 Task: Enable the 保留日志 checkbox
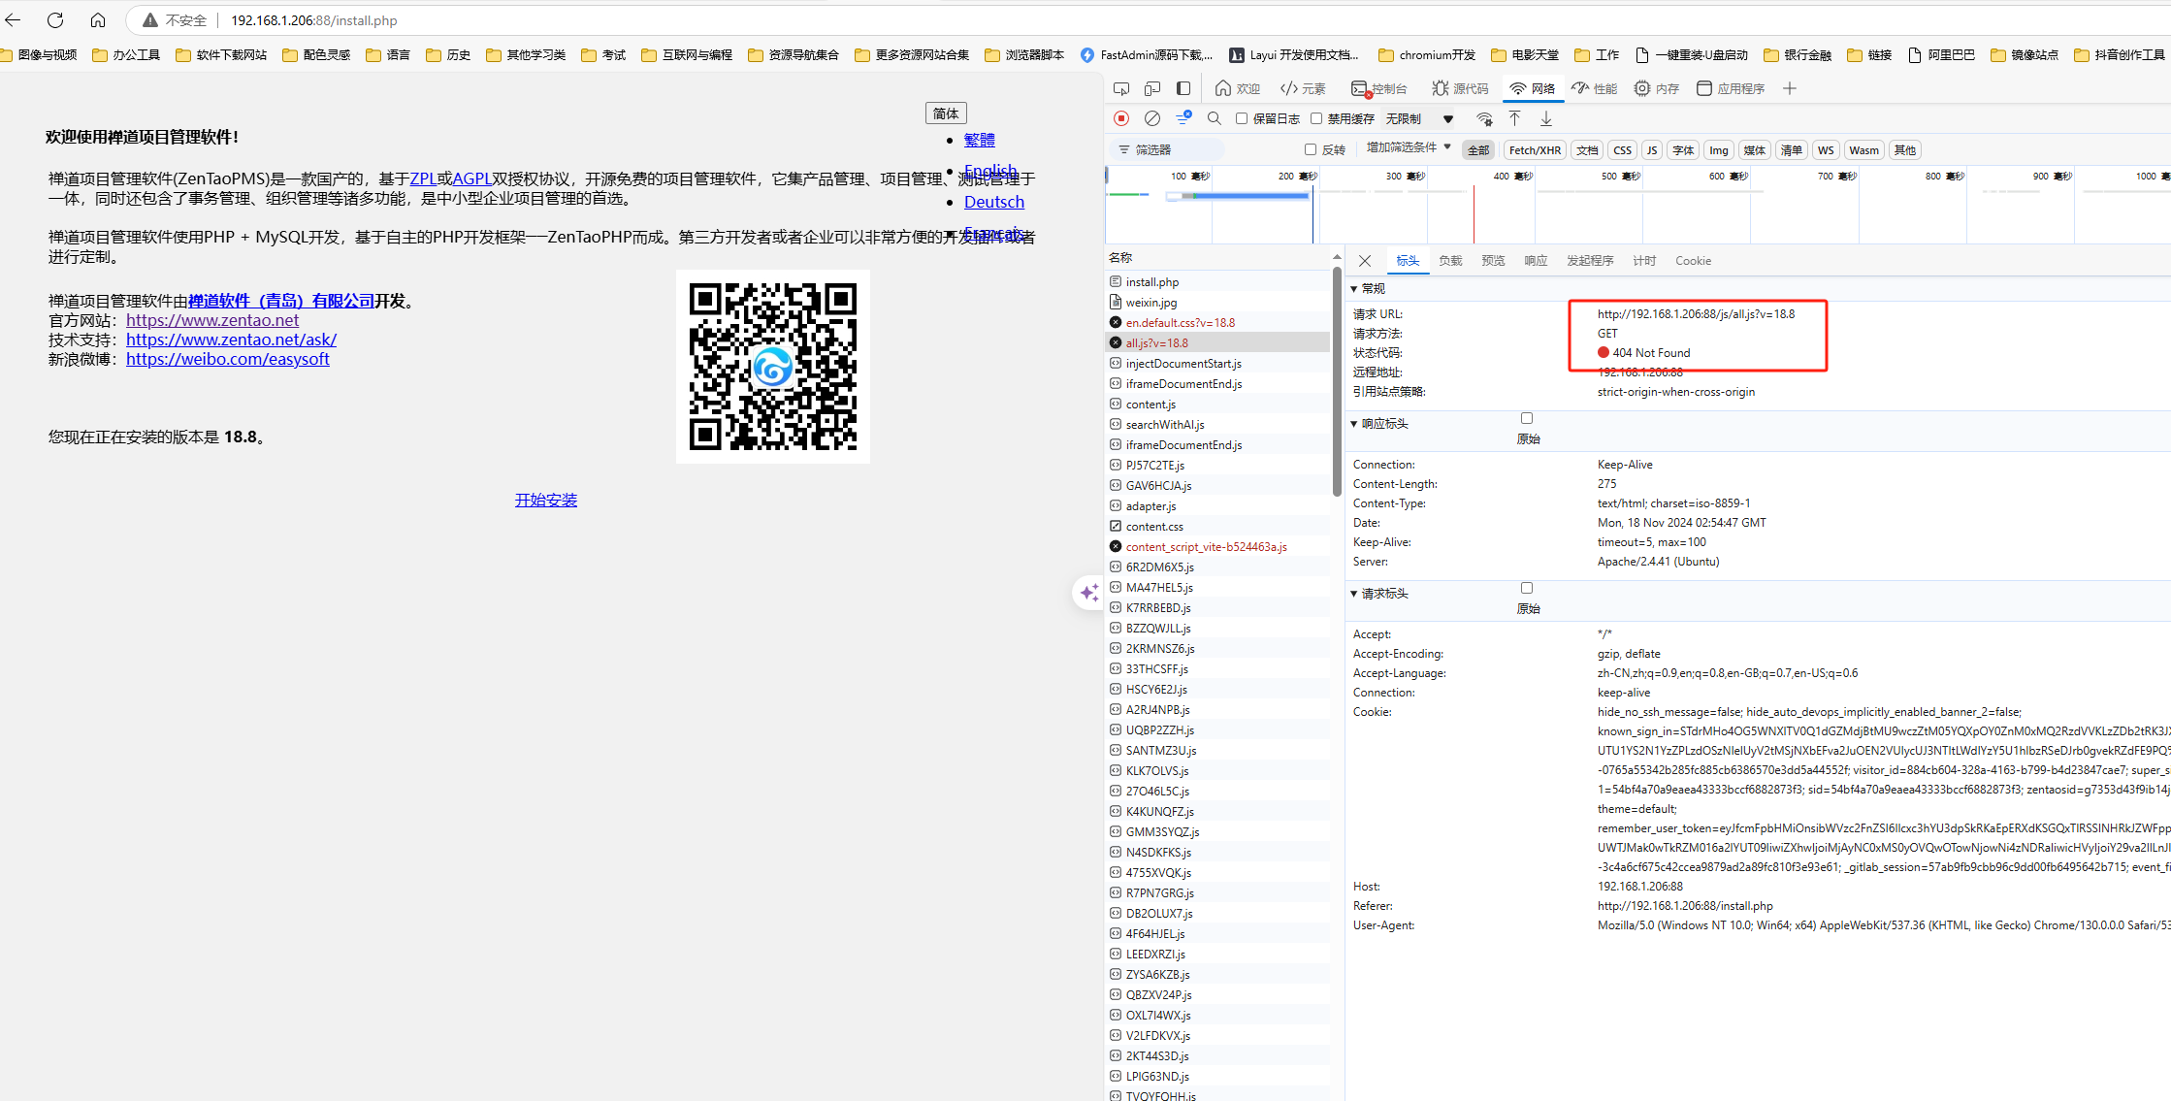tap(1242, 118)
